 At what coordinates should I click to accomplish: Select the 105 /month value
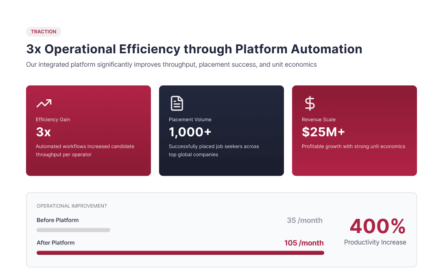click(304, 243)
